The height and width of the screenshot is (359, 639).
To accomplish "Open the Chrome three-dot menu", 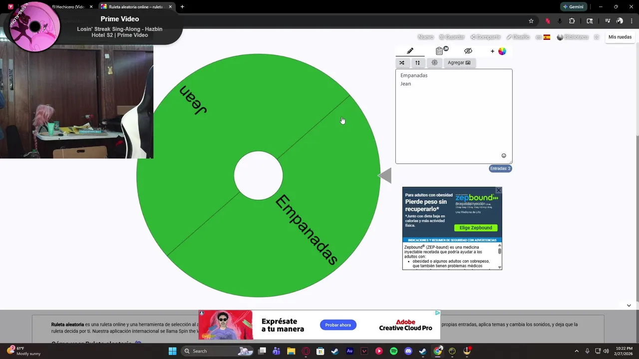I will (631, 21).
